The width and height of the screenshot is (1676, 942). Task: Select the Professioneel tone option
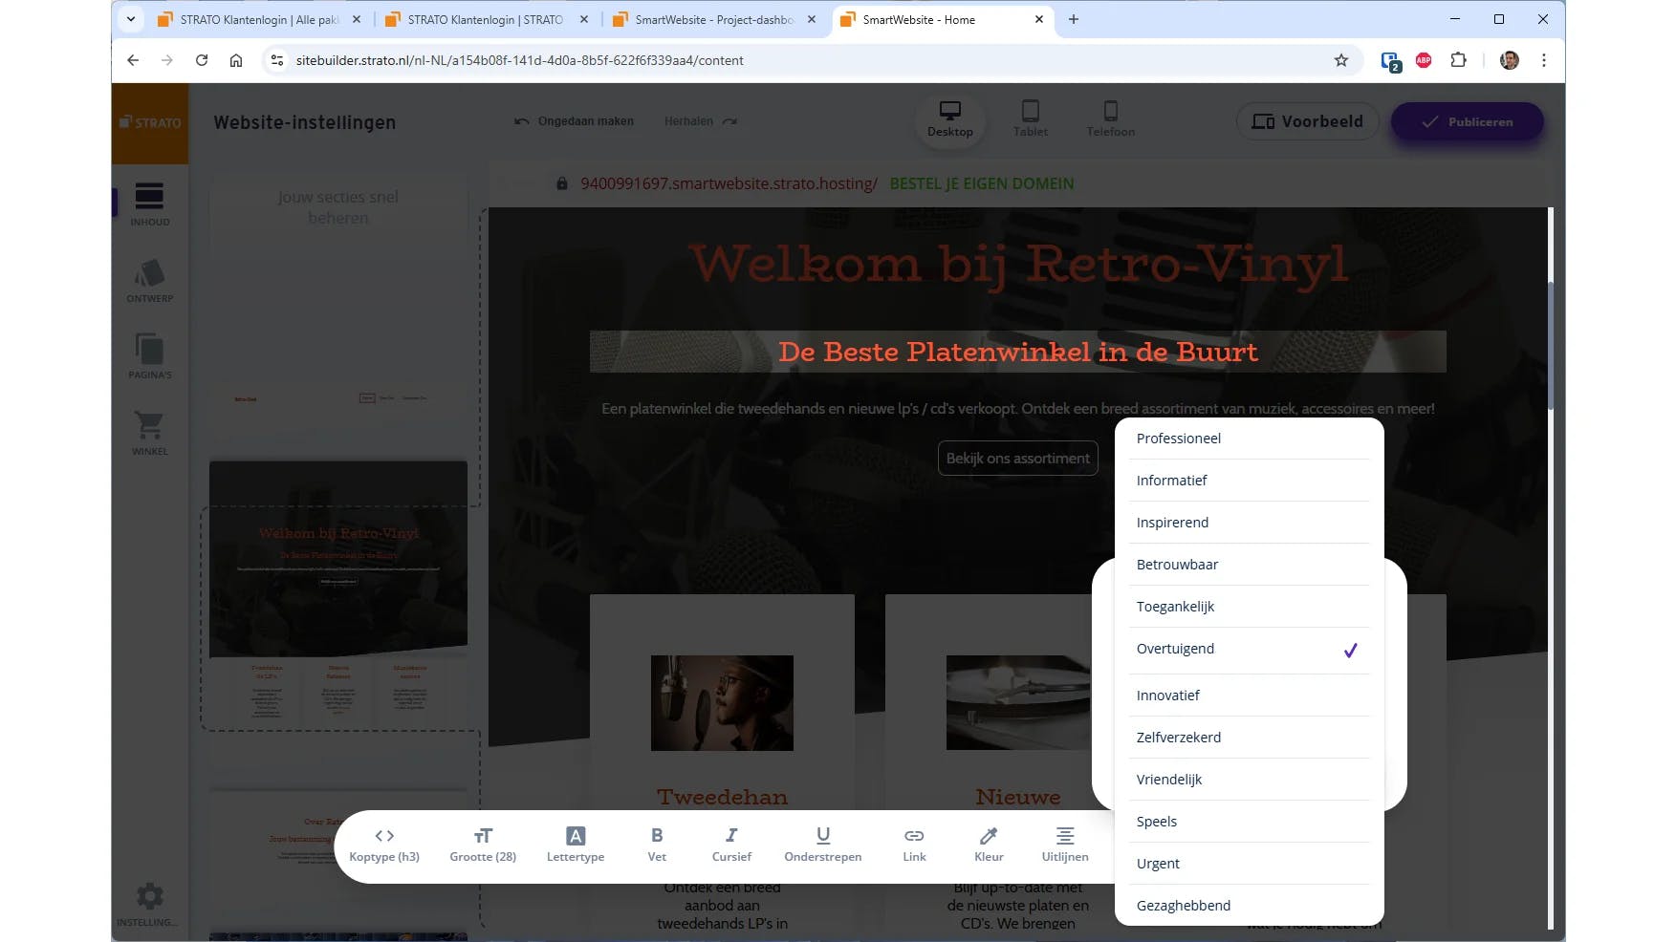click(x=1249, y=439)
